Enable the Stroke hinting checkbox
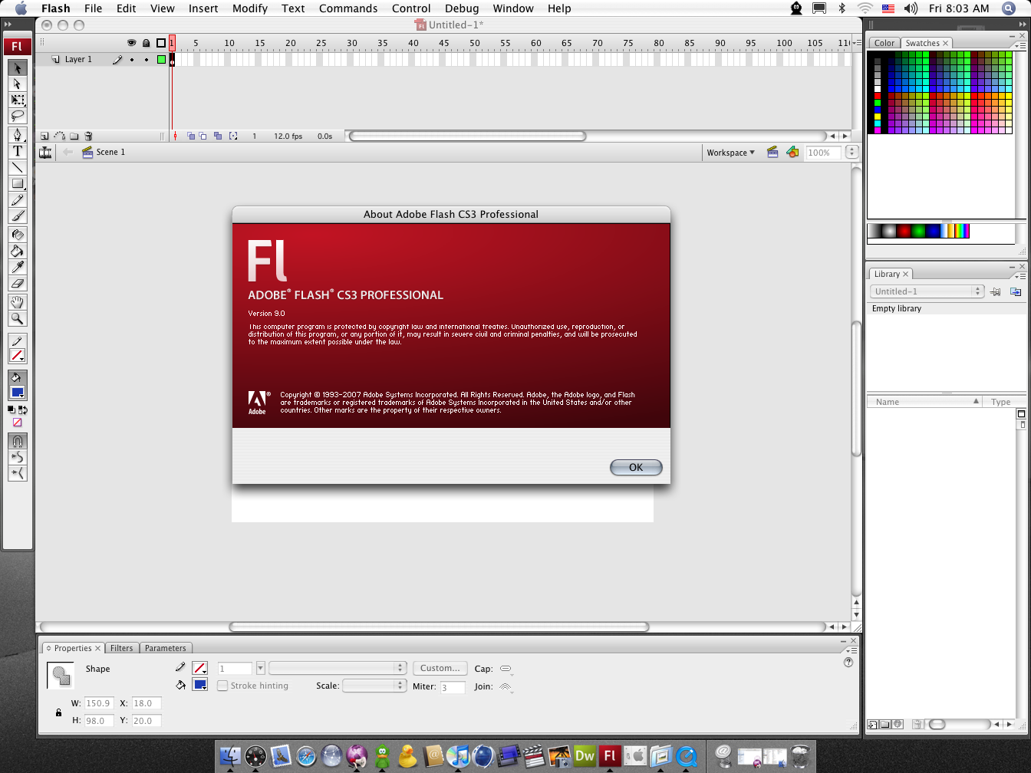This screenshot has height=773, width=1031. pyautogui.click(x=222, y=686)
